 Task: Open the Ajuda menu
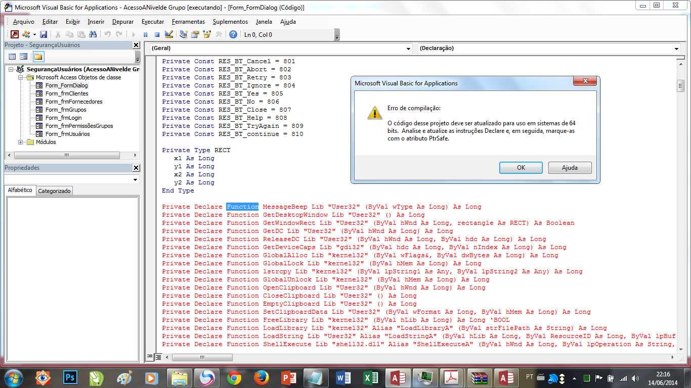(288, 22)
